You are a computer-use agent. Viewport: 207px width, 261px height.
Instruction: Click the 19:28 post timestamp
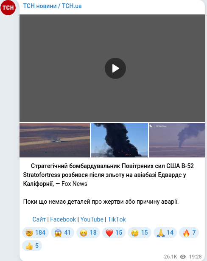coord(195,257)
